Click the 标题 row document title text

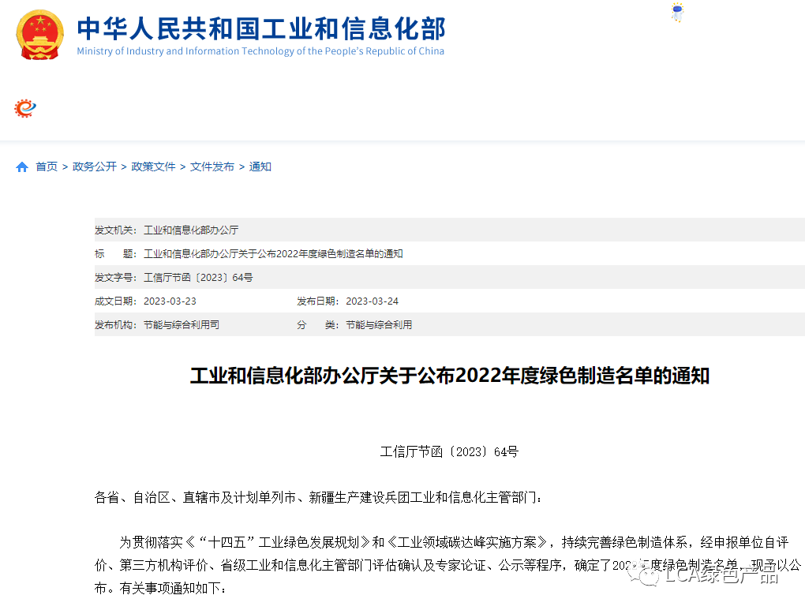click(273, 254)
